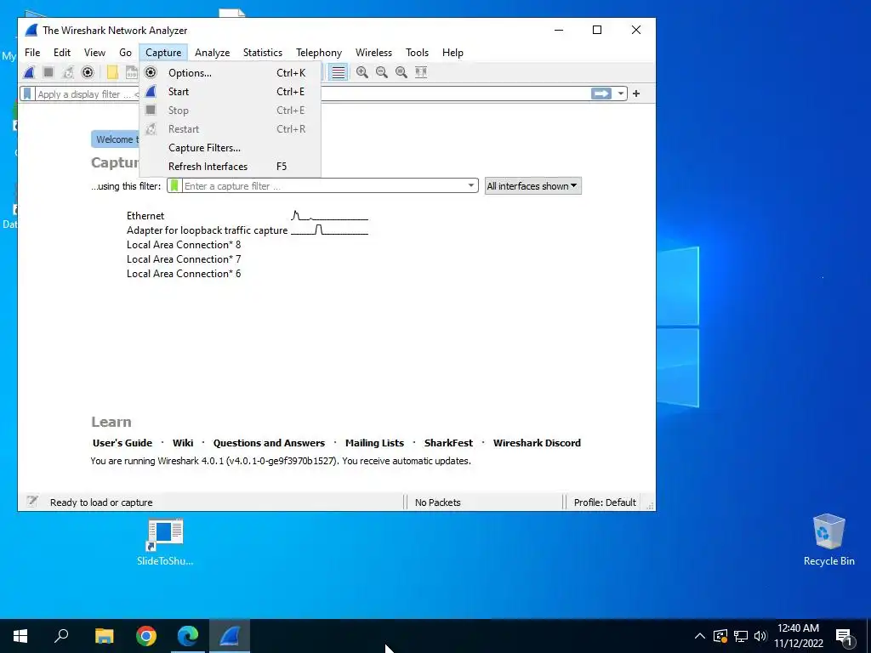Zoom in with the toolbar magnifier plus icon

pyautogui.click(x=362, y=72)
